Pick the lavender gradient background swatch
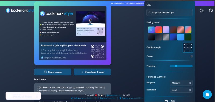This screenshot has width=215, height=102. click(166, 30)
